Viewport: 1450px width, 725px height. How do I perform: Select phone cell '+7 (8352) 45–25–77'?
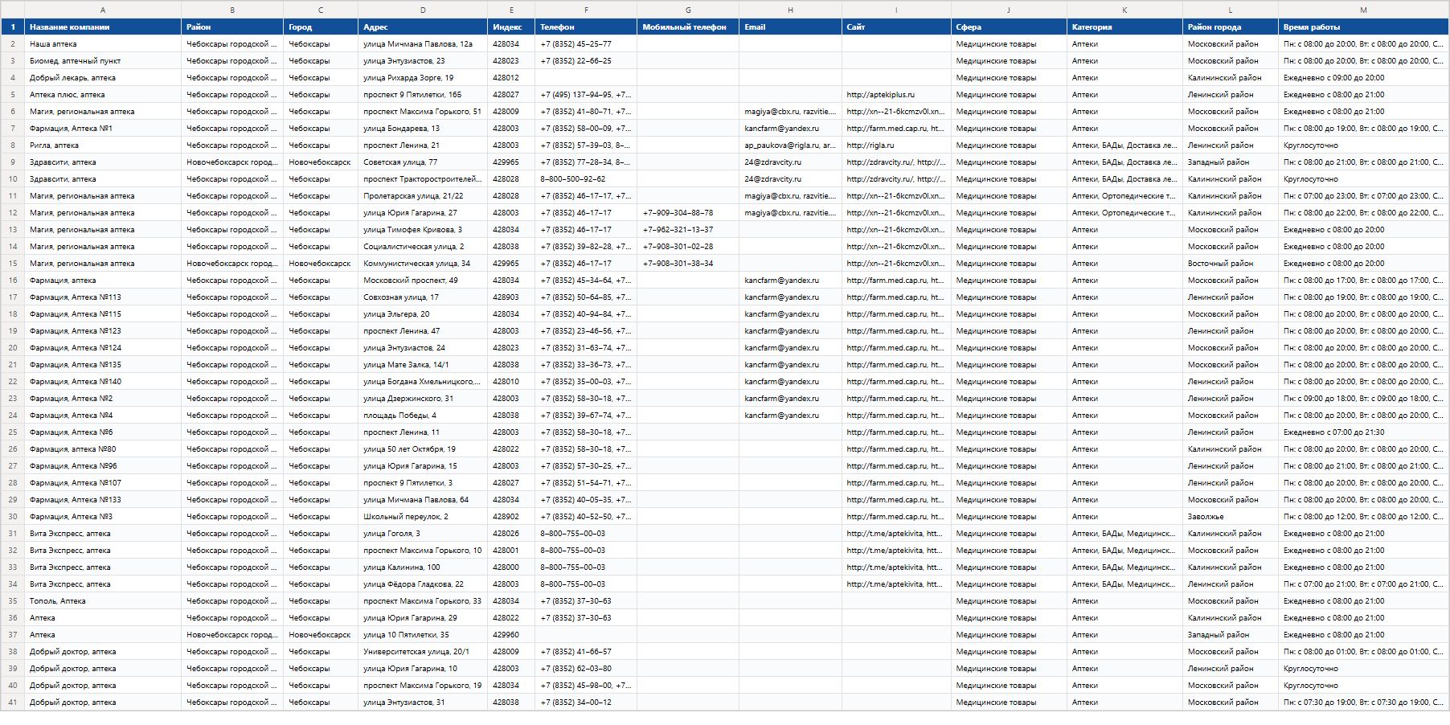point(586,43)
